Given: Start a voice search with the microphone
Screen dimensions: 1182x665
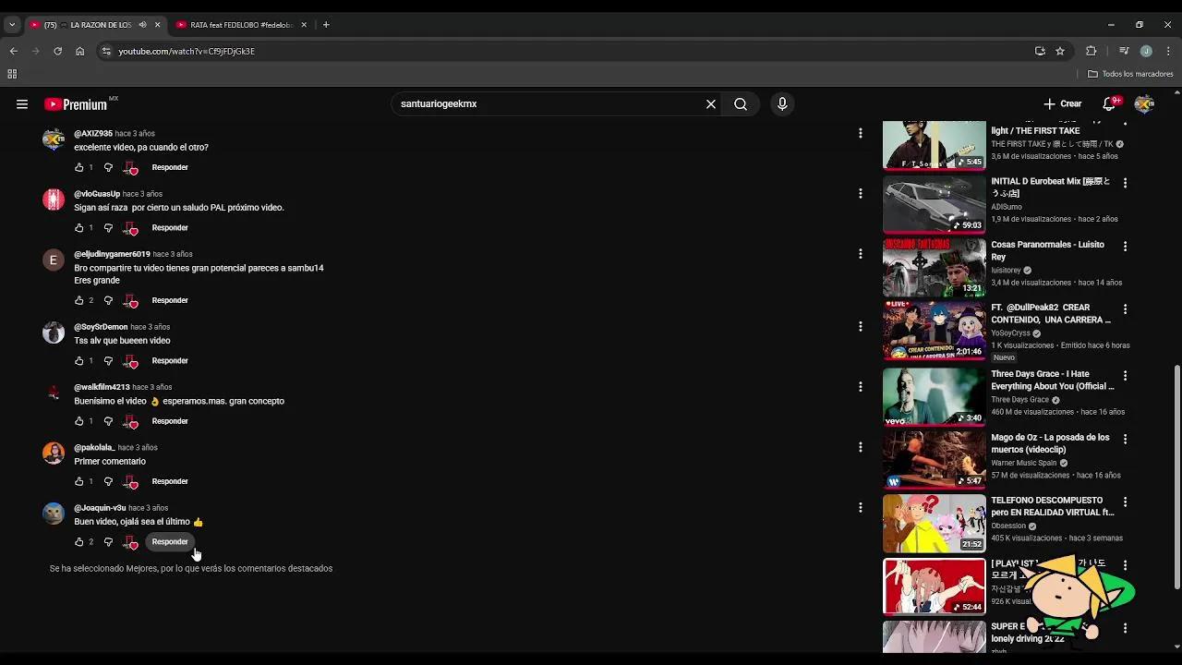Looking at the screenshot, I should coord(781,103).
